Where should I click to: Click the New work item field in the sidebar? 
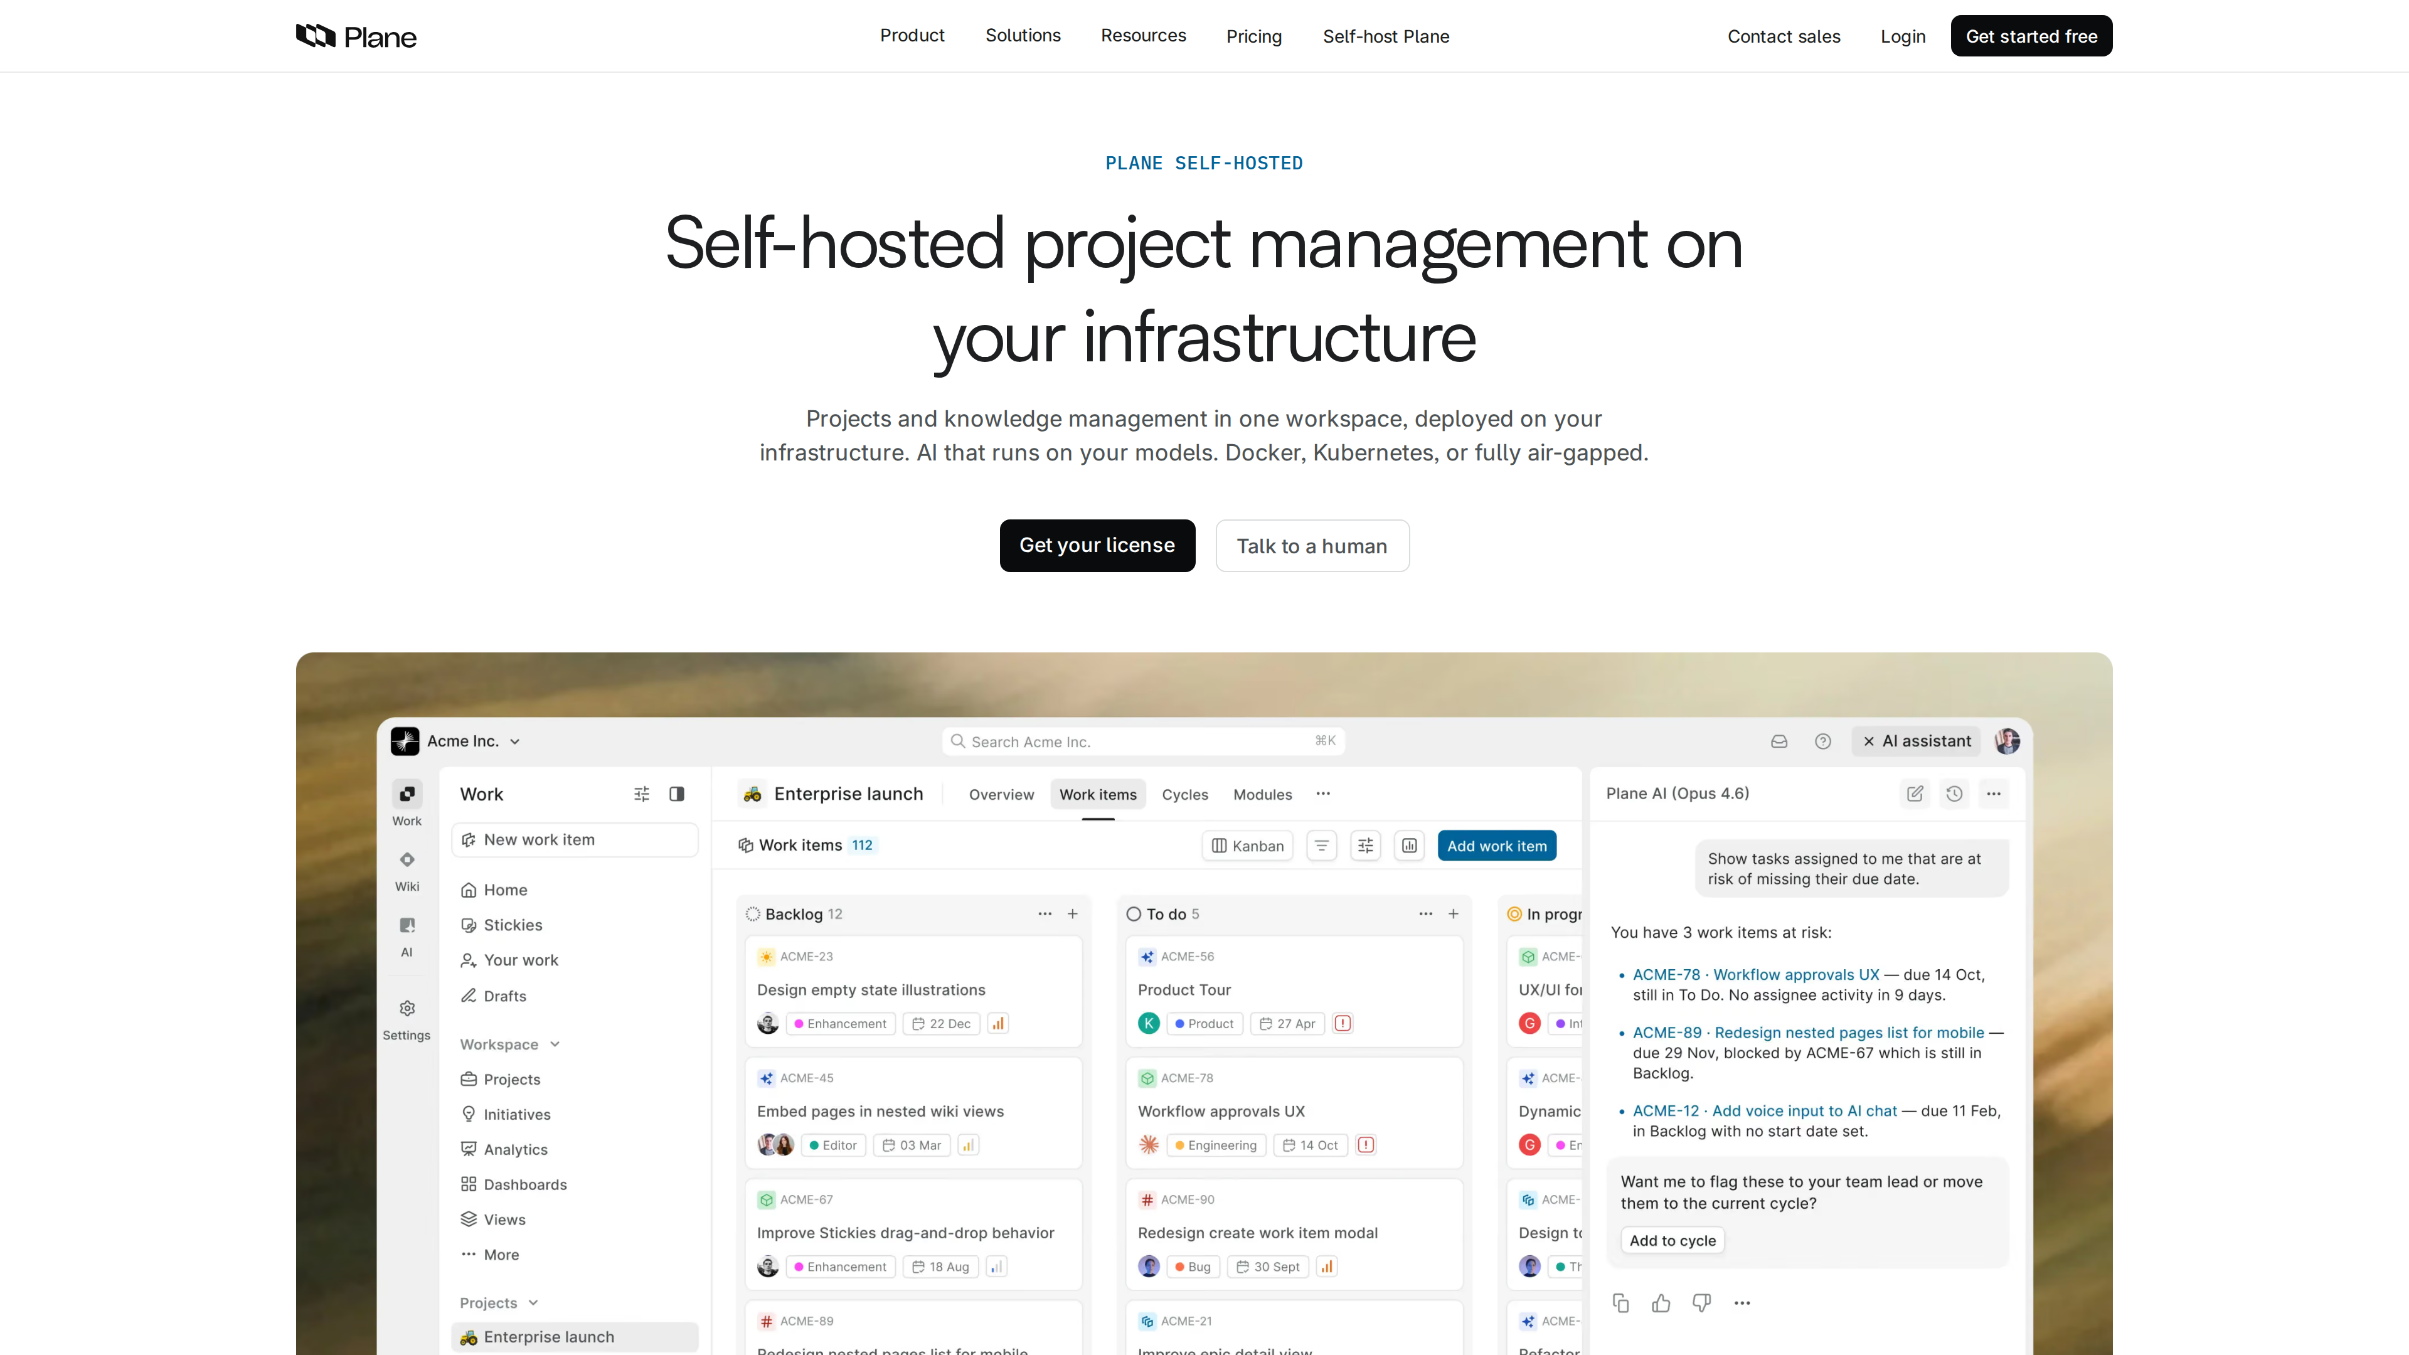(574, 840)
